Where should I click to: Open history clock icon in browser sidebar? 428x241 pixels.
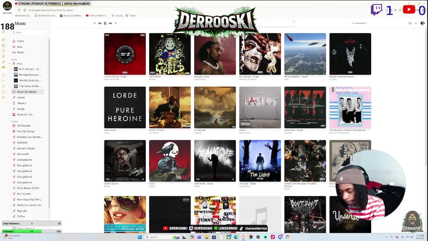(x=3, y=86)
